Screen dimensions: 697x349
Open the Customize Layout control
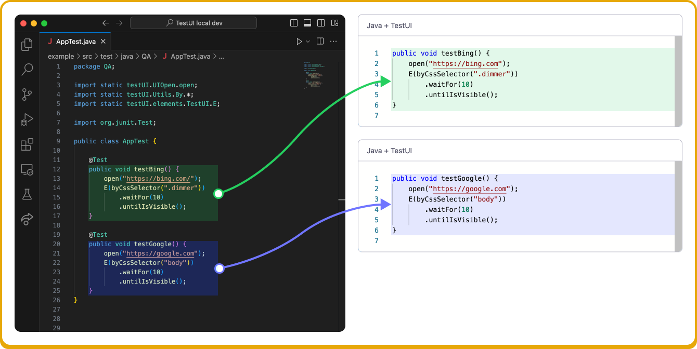tap(334, 22)
